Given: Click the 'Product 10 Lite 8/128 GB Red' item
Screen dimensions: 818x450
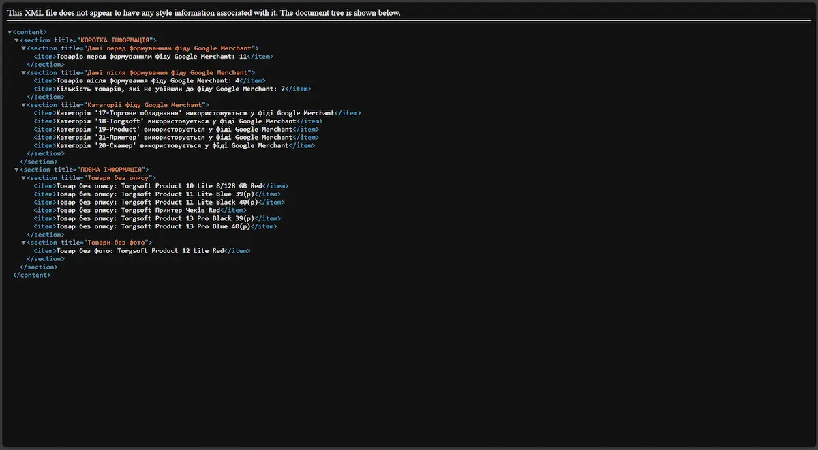Looking at the screenshot, I should (160, 186).
